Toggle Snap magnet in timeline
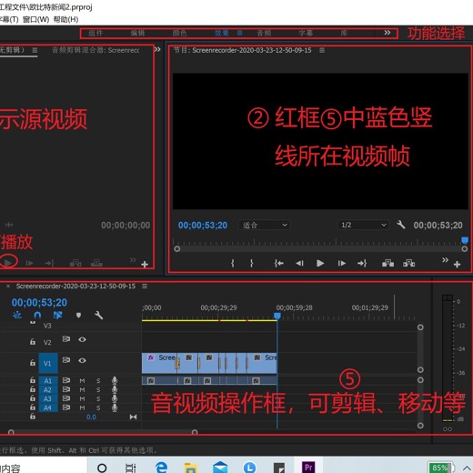This screenshot has width=473, height=473. point(37,316)
